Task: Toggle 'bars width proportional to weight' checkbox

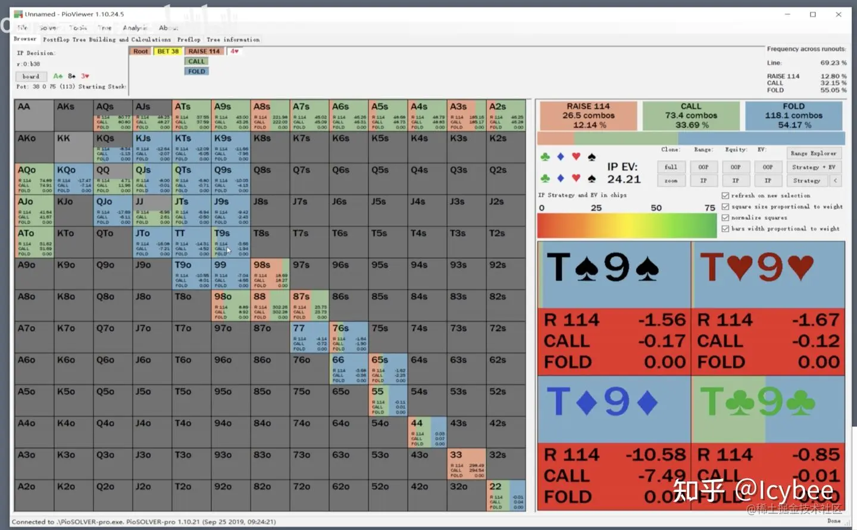Action: pyautogui.click(x=725, y=228)
